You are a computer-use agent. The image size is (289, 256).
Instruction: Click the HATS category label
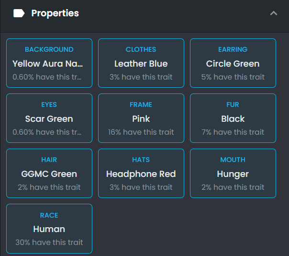coord(141,160)
